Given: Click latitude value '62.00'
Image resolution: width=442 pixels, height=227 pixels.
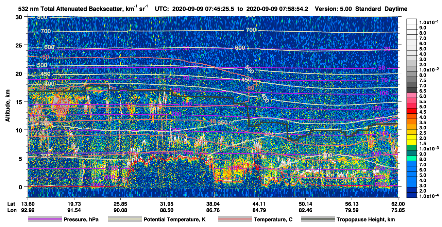Looking at the screenshot, I should tap(398, 204).
